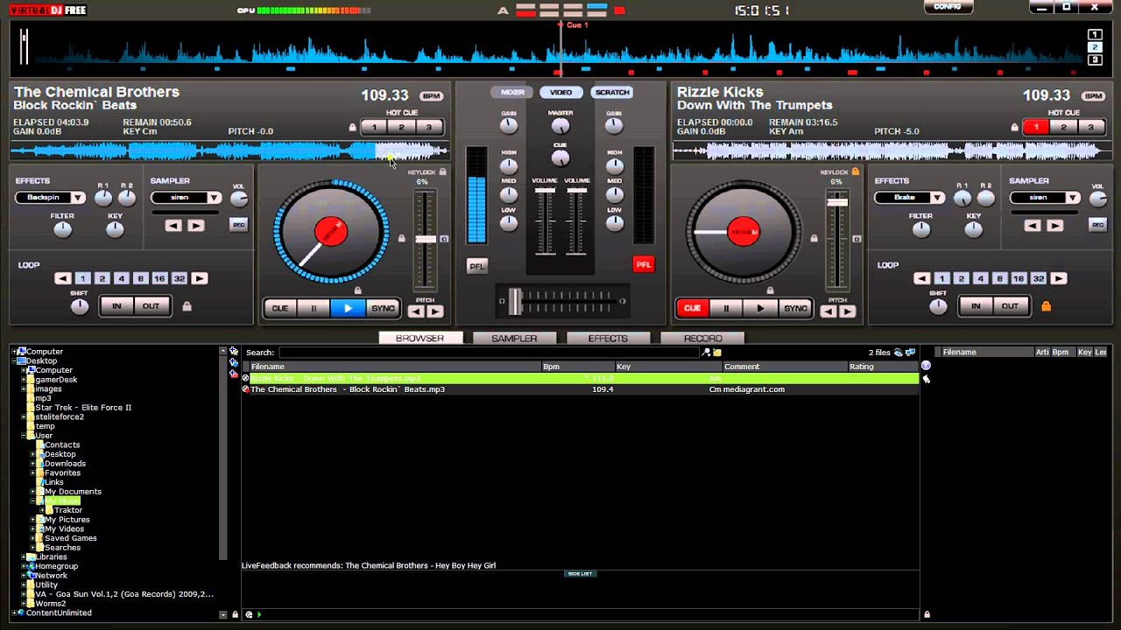Set loop IN point on left deck
Screen dimensions: 1121x630
116,306
